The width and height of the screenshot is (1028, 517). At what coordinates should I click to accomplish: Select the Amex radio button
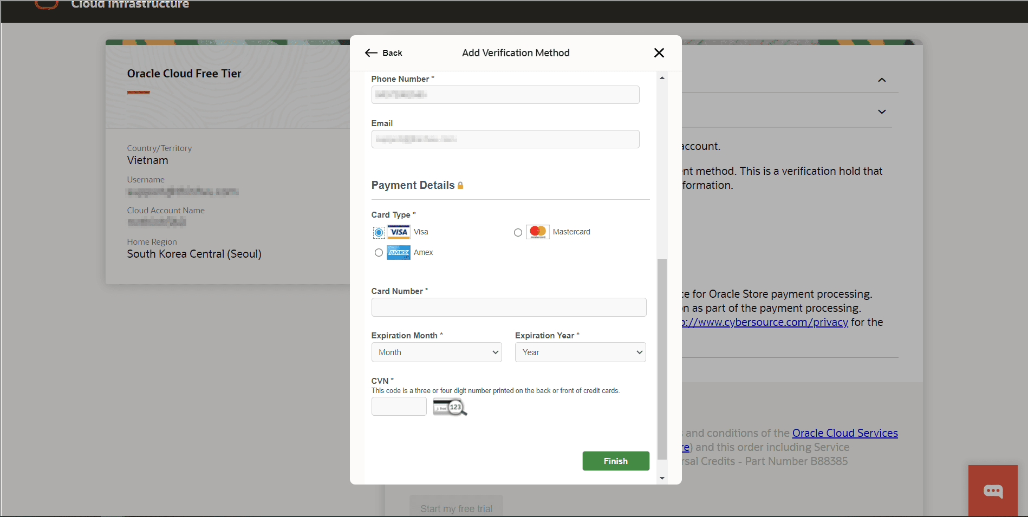pyautogui.click(x=379, y=253)
